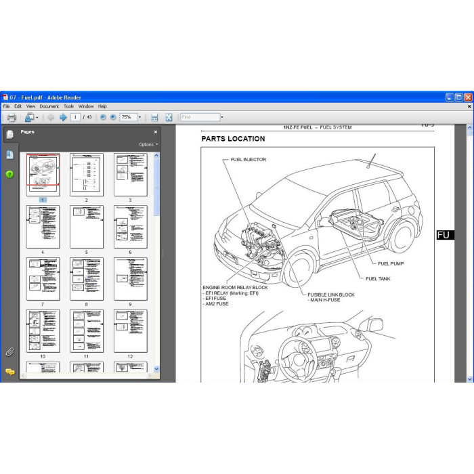Click the ENGINE ROOM RELAY BLOCK label
474x474 pixels.
pos(235,288)
